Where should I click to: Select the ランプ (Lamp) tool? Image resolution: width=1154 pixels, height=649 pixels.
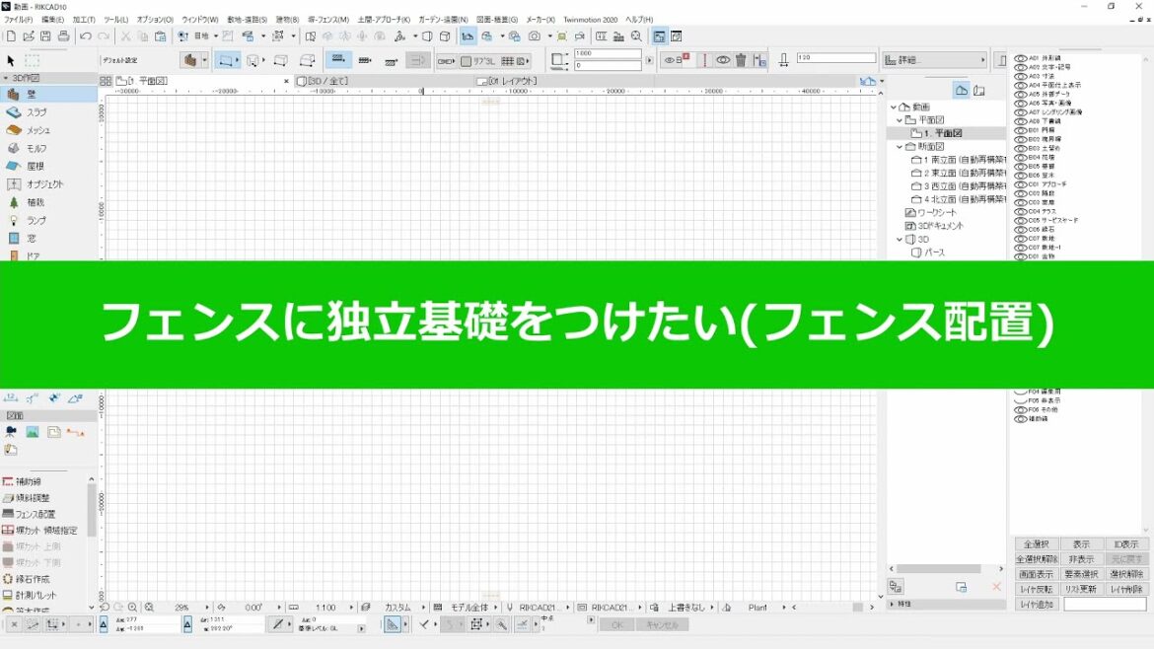36,220
